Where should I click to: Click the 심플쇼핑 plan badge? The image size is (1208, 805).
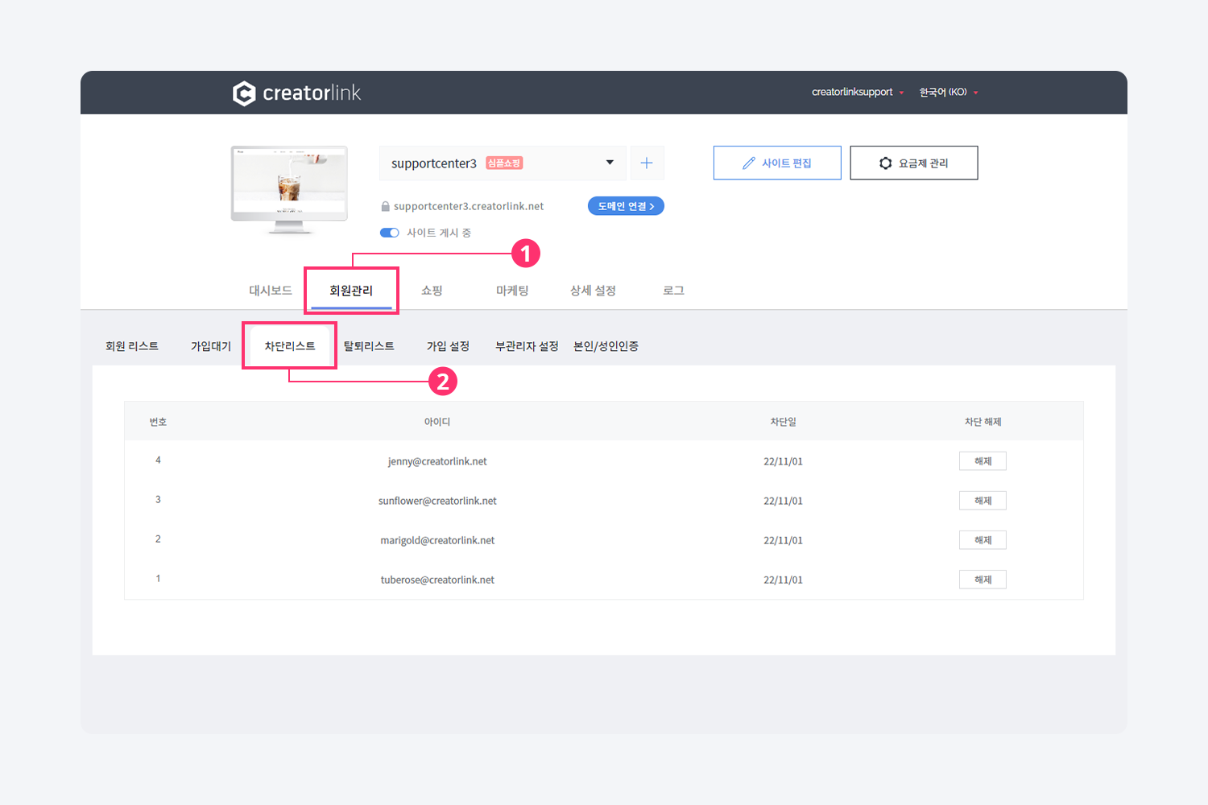(504, 163)
